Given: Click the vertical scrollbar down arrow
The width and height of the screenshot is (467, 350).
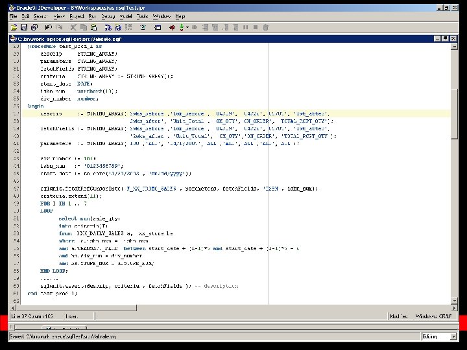Looking at the screenshot, I should [x=454, y=301].
